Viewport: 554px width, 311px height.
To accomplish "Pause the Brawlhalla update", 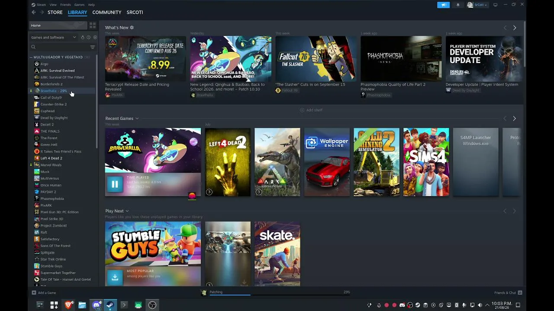I will pyautogui.click(x=115, y=184).
